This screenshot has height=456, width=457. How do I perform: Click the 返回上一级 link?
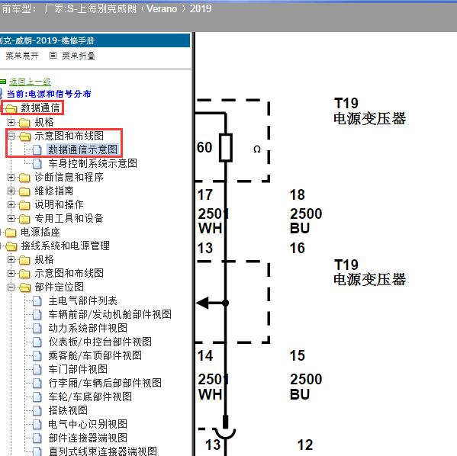[30, 82]
